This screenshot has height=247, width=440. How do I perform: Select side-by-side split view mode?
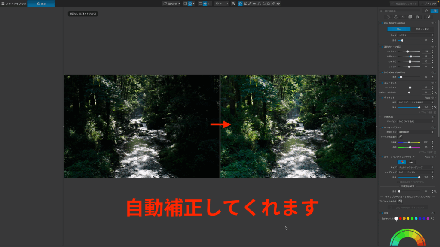pyautogui.click(x=190, y=3)
